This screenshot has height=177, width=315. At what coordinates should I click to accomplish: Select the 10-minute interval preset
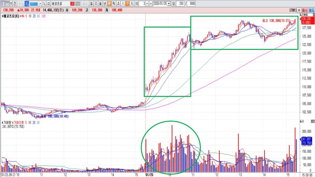click(x=136, y=4)
